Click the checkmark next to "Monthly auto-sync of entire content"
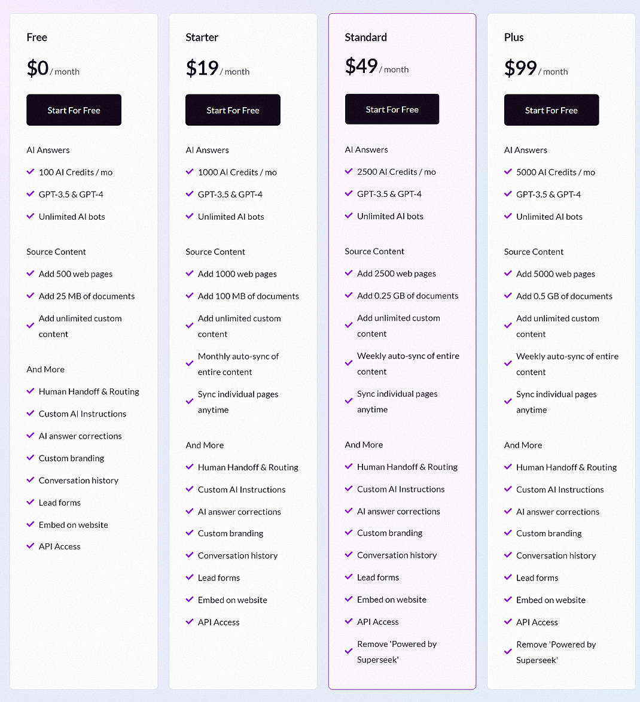Viewport: 640px width, 702px height. click(x=190, y=364)
